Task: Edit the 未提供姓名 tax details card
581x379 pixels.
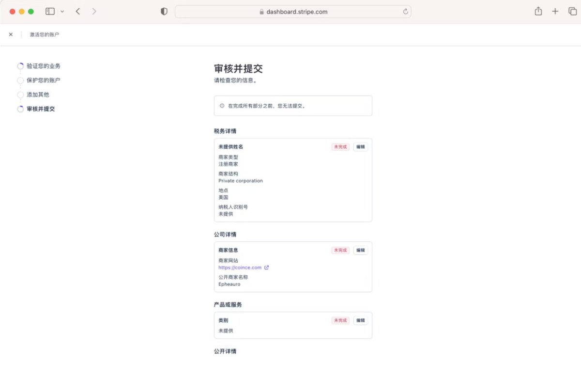Action: 360,147
